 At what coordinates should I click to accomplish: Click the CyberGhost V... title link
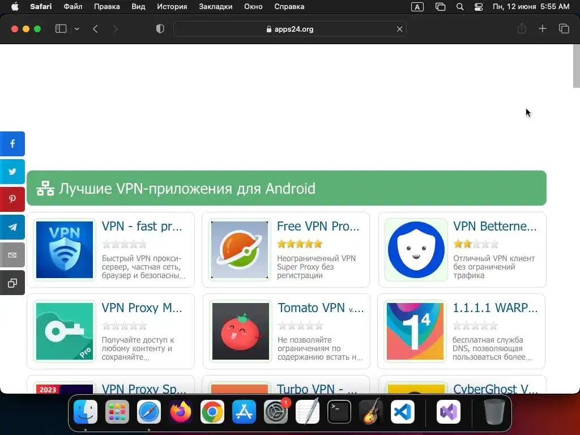click(x=496, y=389)
